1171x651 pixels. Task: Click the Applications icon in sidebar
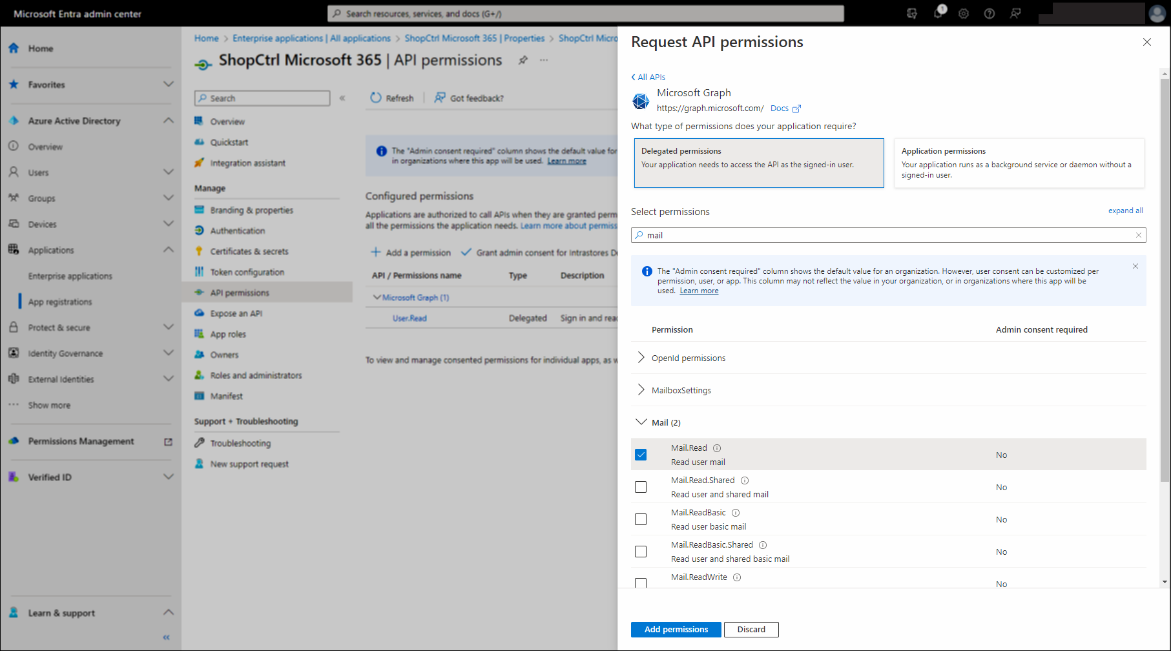point(14,250)
